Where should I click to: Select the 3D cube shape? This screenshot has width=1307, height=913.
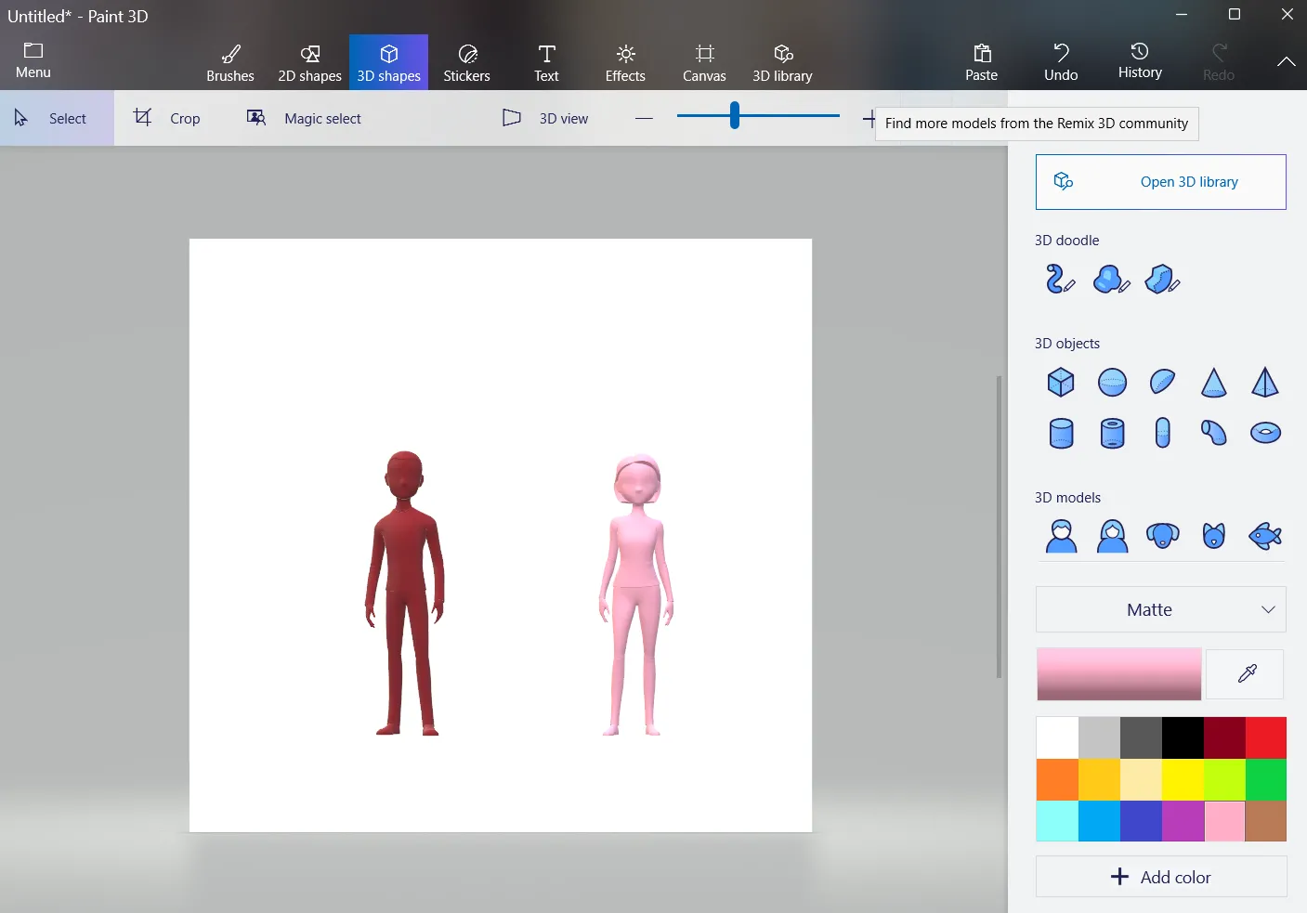tap(1060, 382)
